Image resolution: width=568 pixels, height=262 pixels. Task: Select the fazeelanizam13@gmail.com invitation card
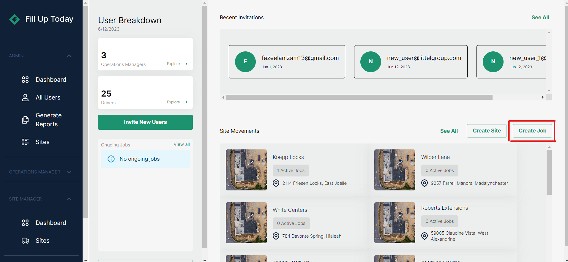point(287,62)
